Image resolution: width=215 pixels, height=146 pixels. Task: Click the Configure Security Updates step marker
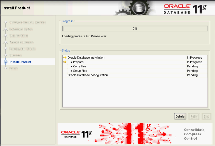click(6, 22)
